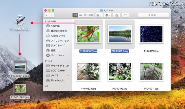Select the bench photo thumbnail P1040211.jpg

151,71
